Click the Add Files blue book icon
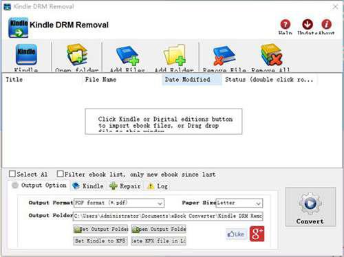This screenshot has width=344, height=257. click(127, 55)
